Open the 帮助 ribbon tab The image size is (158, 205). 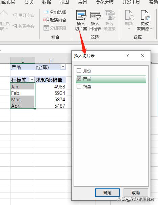(x=153, y=2)
